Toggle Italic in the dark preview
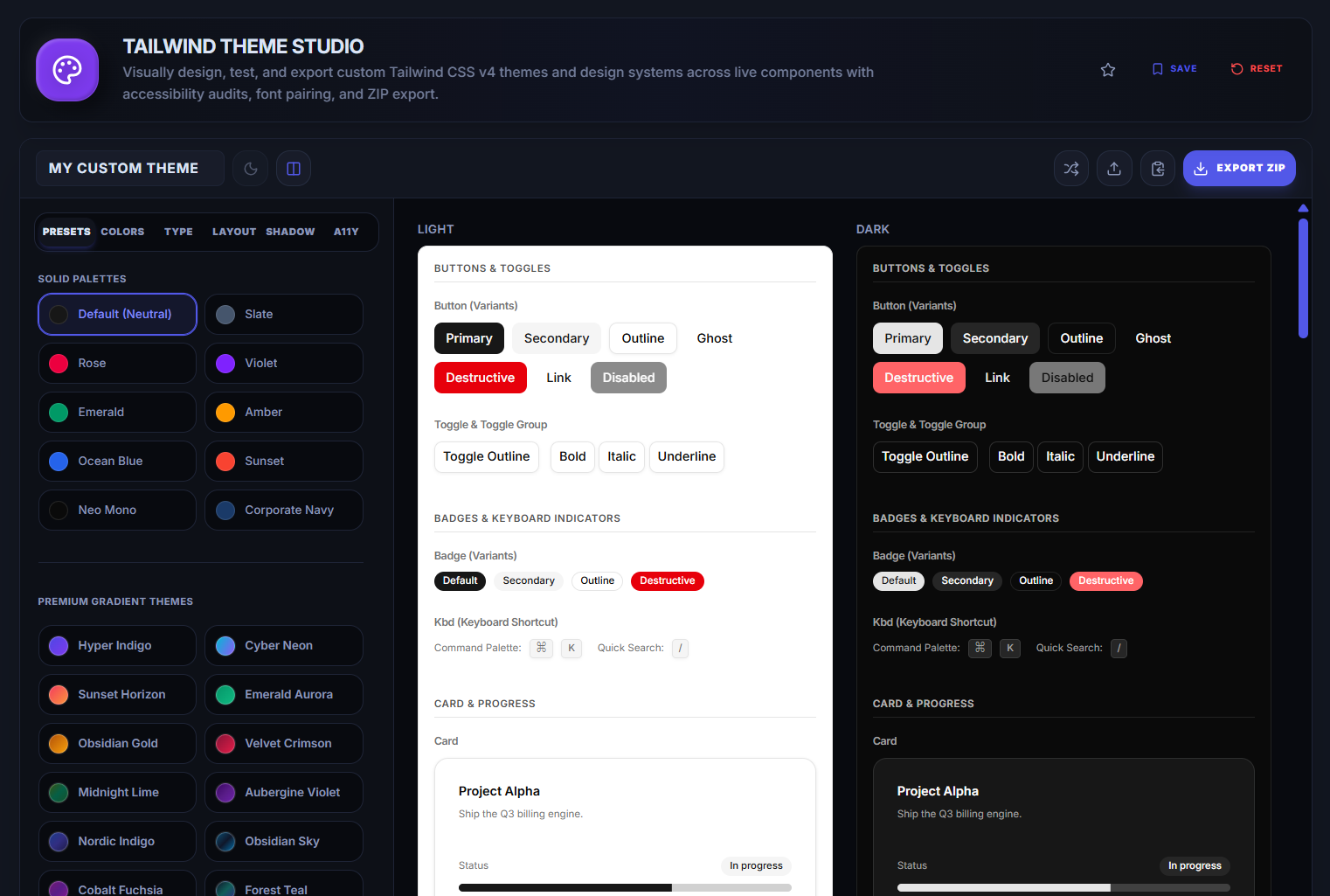This screenshot has height=896, width=1330. (x=1060, y=457)
